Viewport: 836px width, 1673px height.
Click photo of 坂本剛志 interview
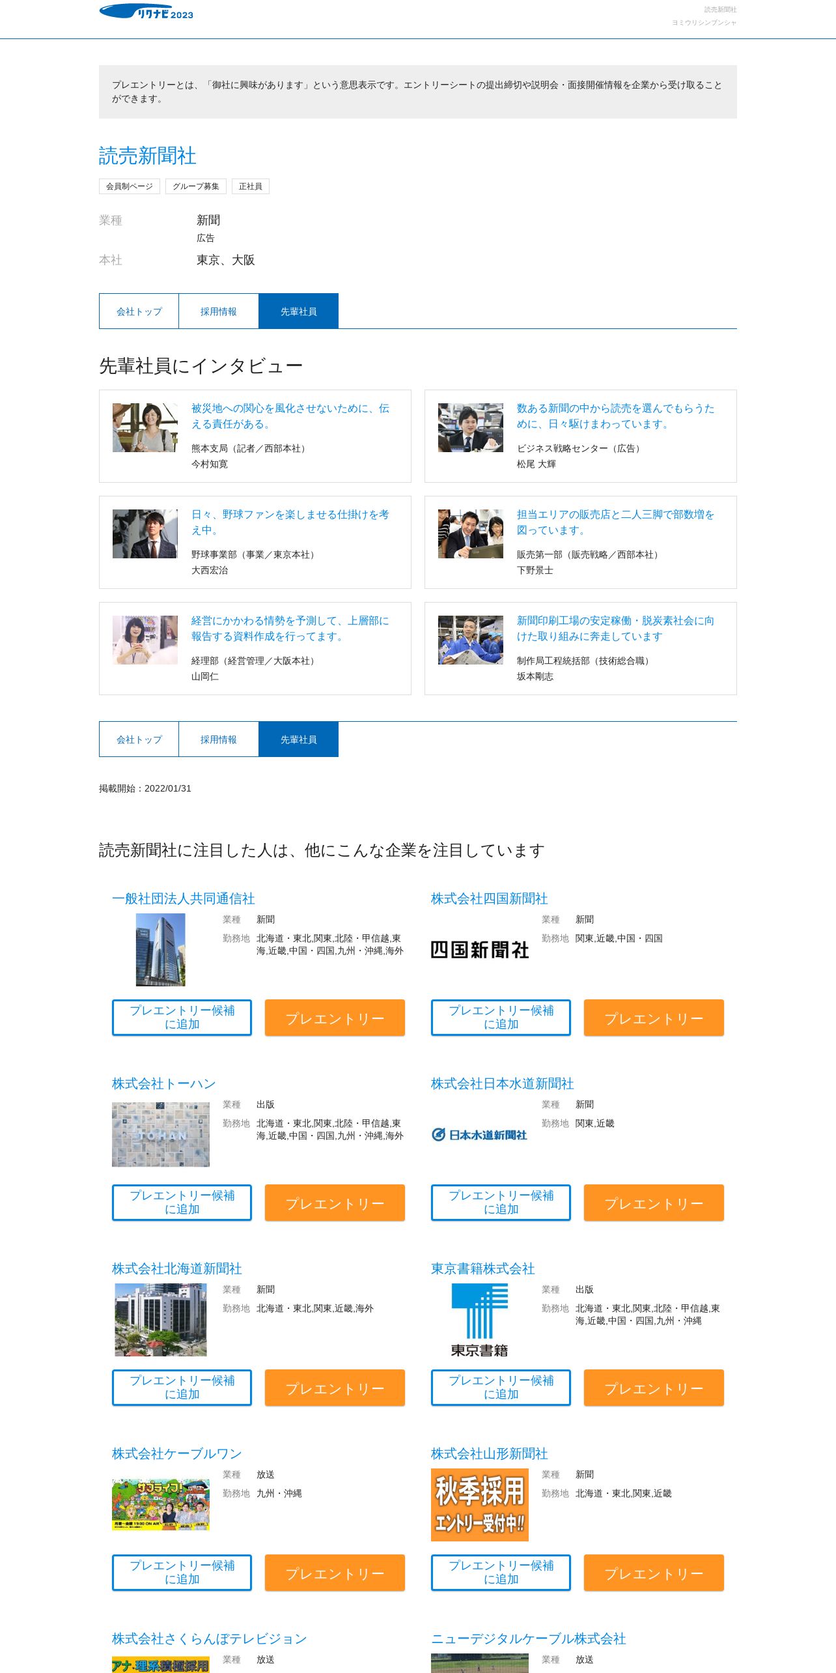coord(471,640)
